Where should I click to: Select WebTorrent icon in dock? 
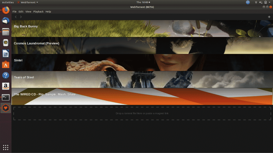tap(6, 108)
